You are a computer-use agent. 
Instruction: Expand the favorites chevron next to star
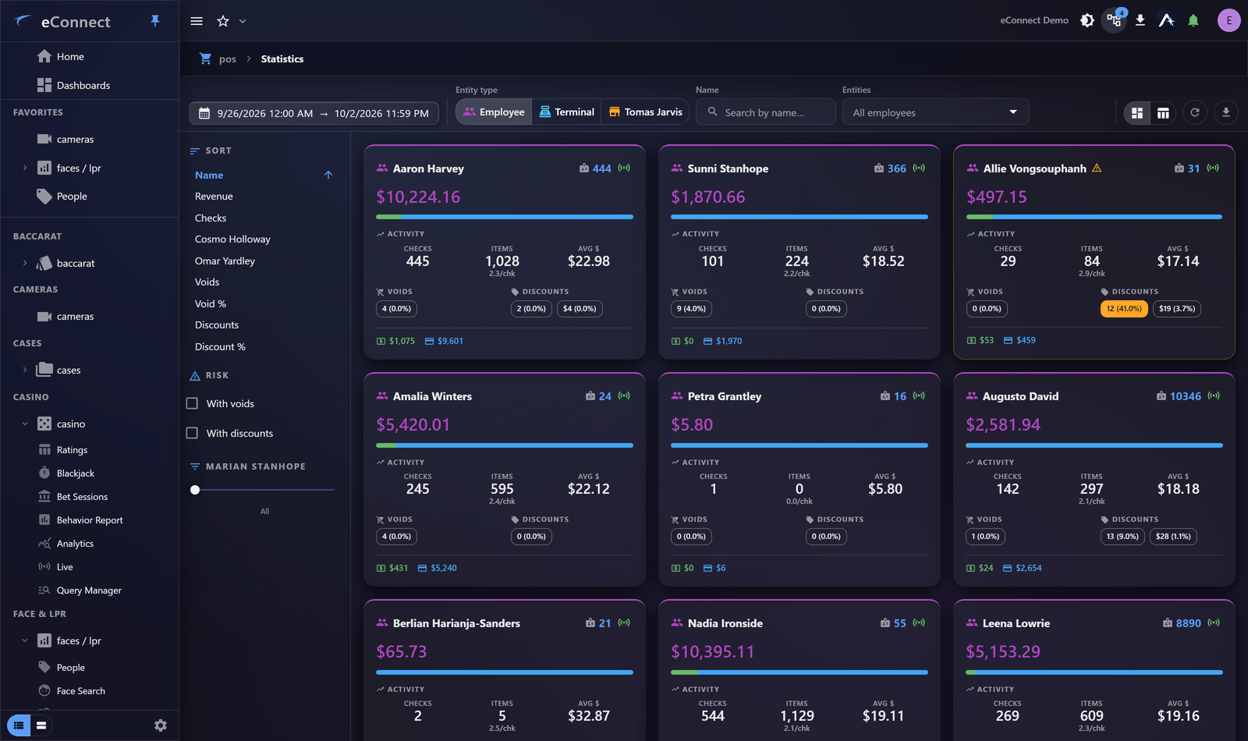(243, 21)
